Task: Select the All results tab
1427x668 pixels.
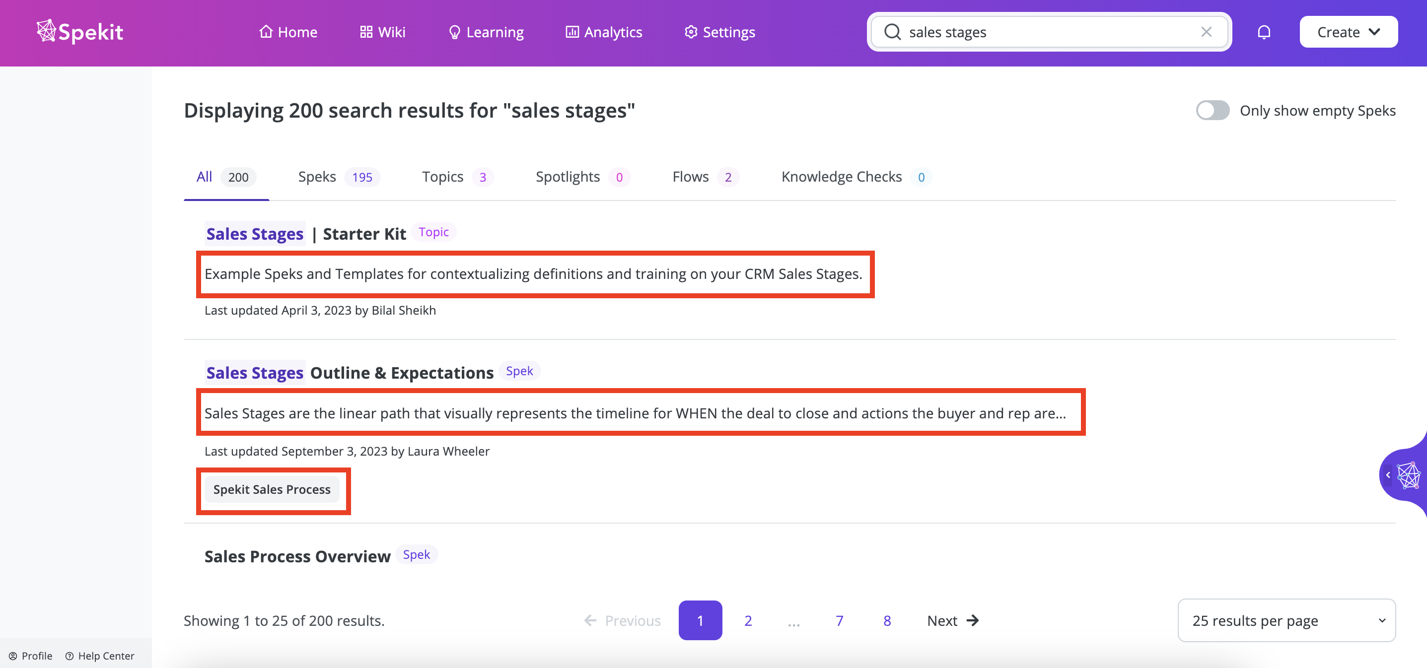Action: [226, 177]
